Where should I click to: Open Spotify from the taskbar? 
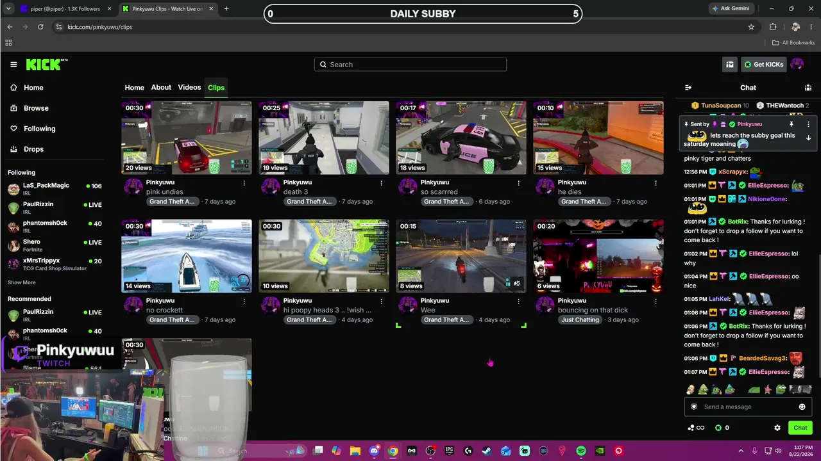point(581,451)
